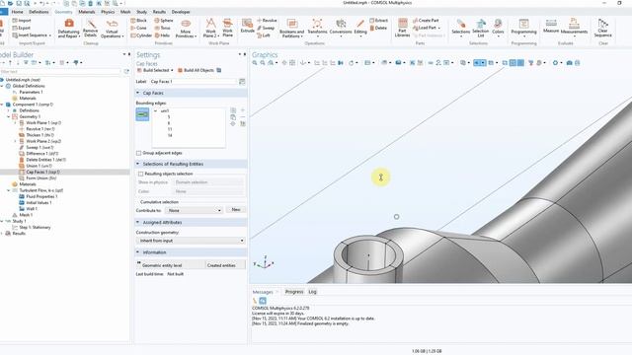Click Create Part
Image resolution: width=632 pixels, height=355 pixels.
(426, 21)
